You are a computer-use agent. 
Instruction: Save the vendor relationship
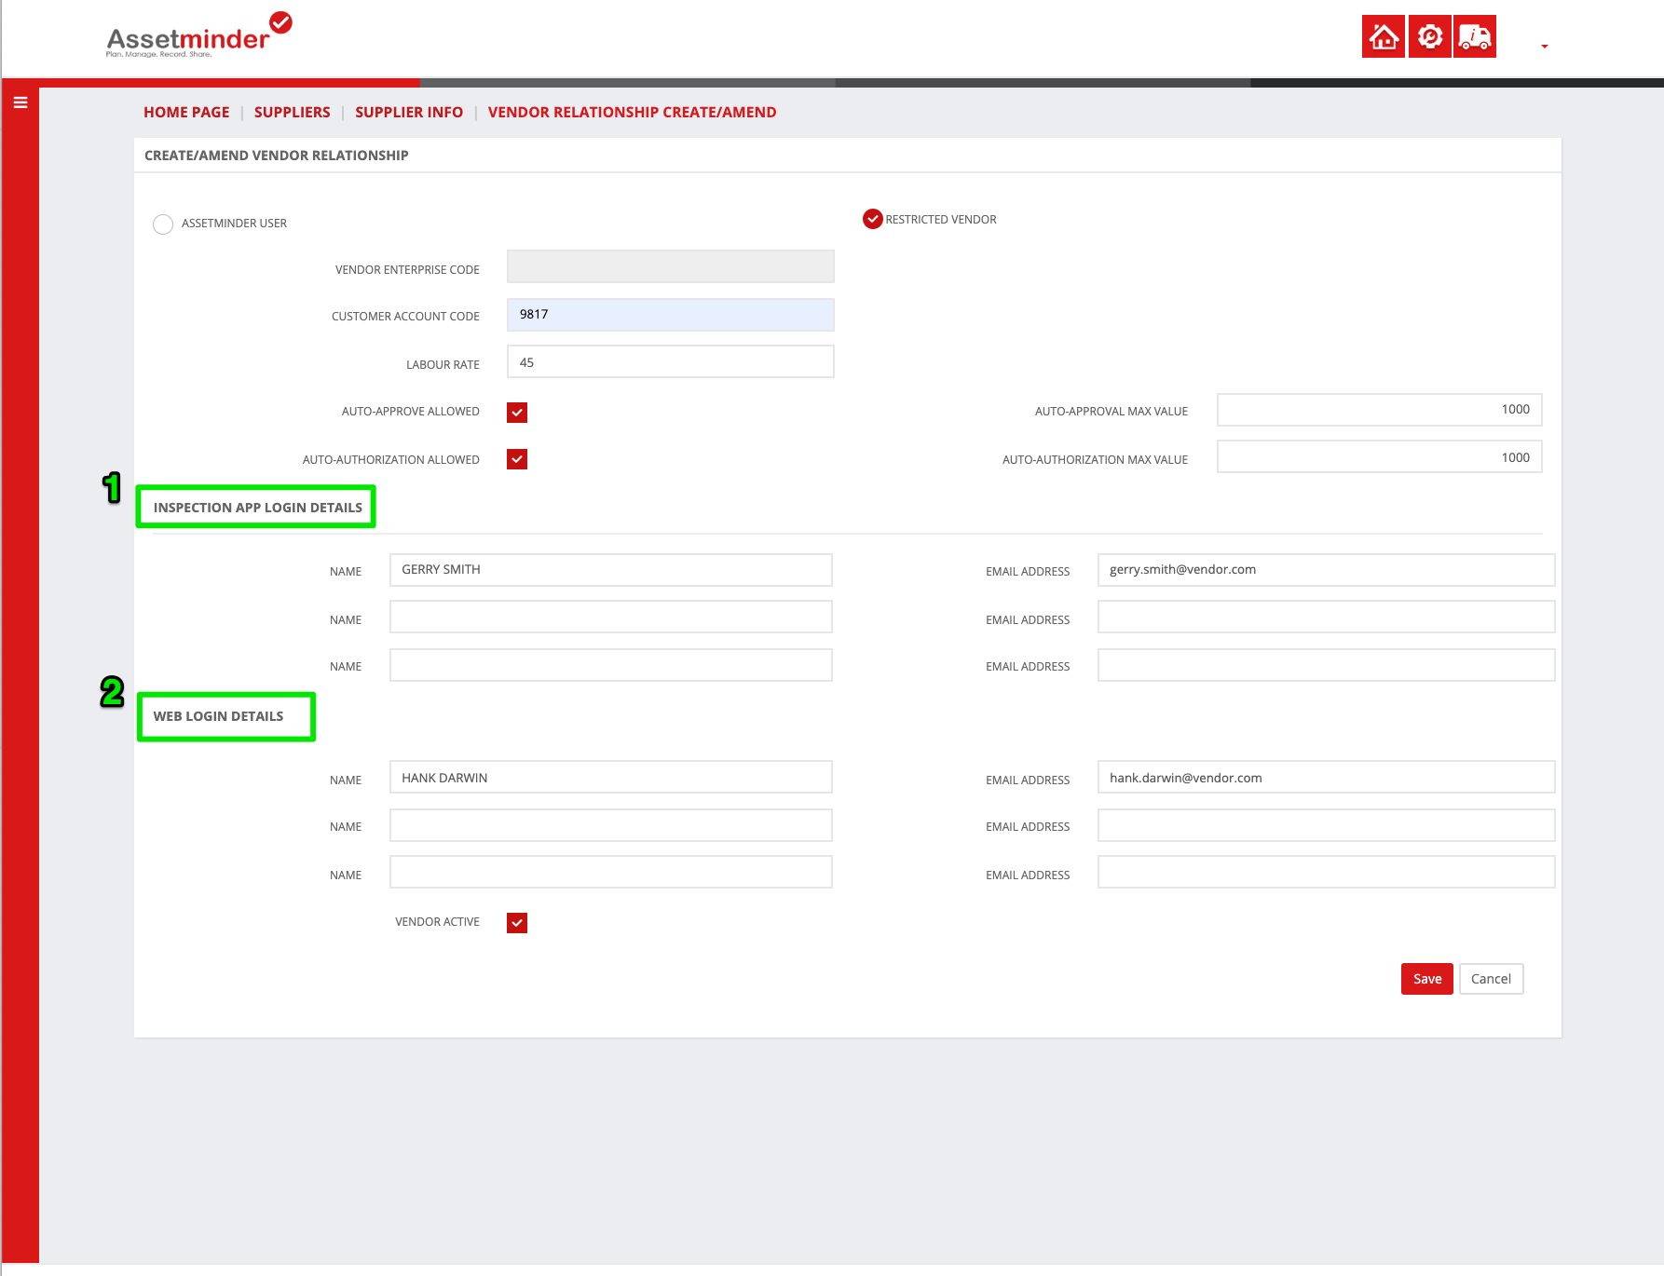point(1426,979)
